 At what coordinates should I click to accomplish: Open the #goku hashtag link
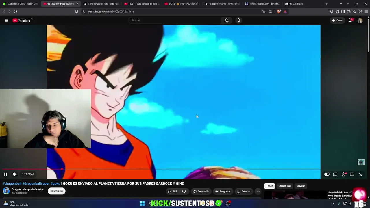tap(55, 183)
